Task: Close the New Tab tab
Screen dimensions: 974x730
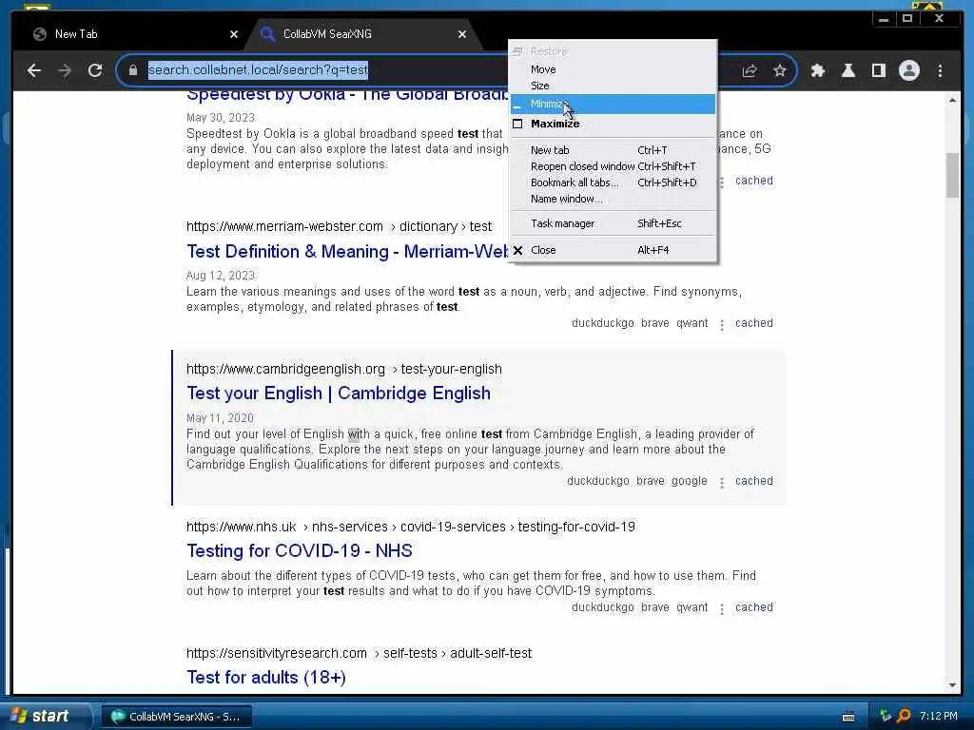Action: [234, 35]
